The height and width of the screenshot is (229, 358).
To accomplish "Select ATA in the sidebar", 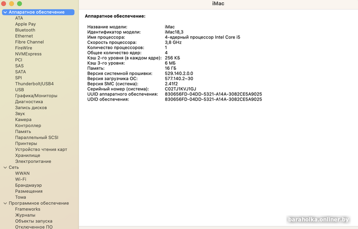I will click(x=19, y=18).
